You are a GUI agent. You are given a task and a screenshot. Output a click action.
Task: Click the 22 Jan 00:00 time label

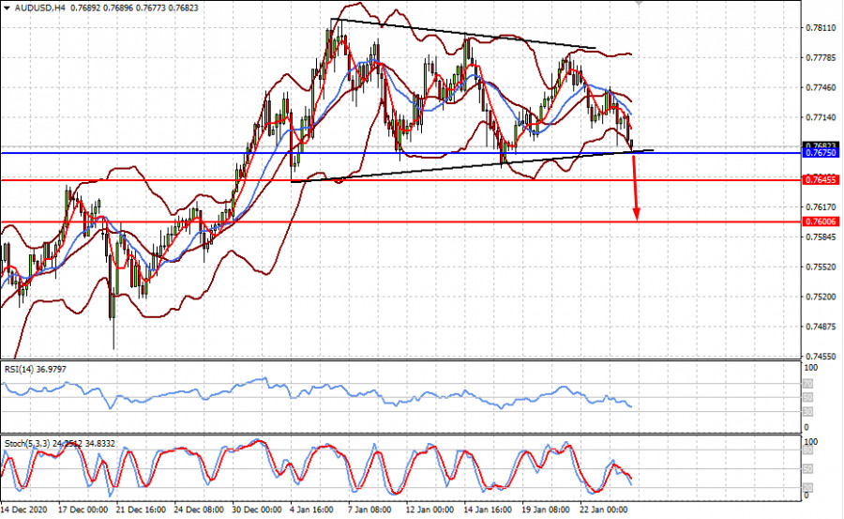pyautogui.click(x=603, y=510)
